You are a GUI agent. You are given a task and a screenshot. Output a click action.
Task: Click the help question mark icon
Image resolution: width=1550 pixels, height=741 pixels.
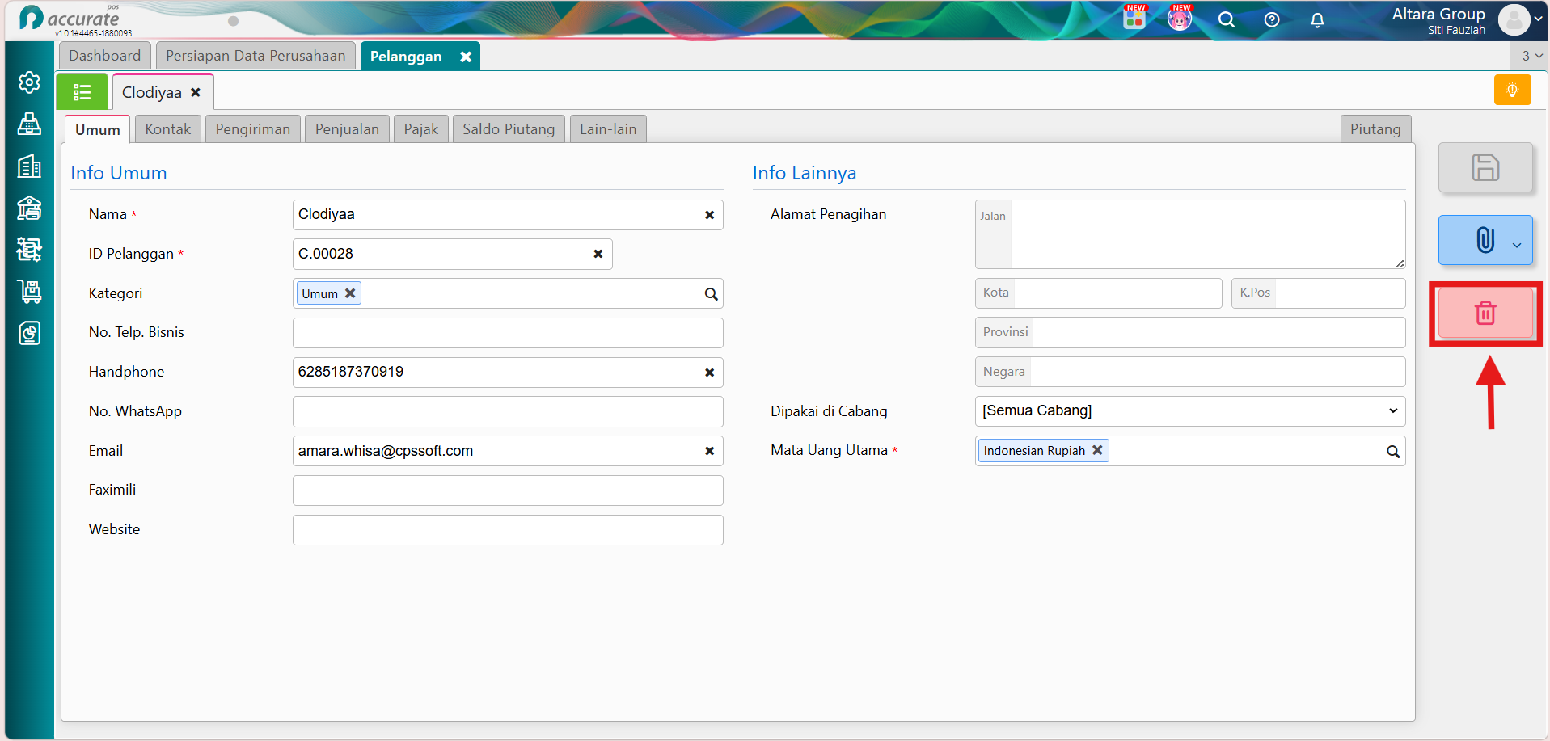point(1272,20)
